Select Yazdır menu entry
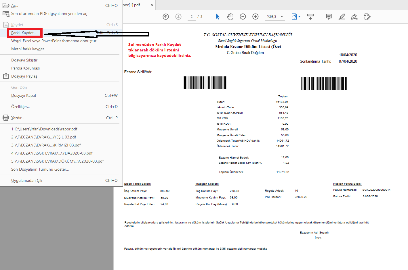Screen dimensions: 408x270 click(18, 118)
